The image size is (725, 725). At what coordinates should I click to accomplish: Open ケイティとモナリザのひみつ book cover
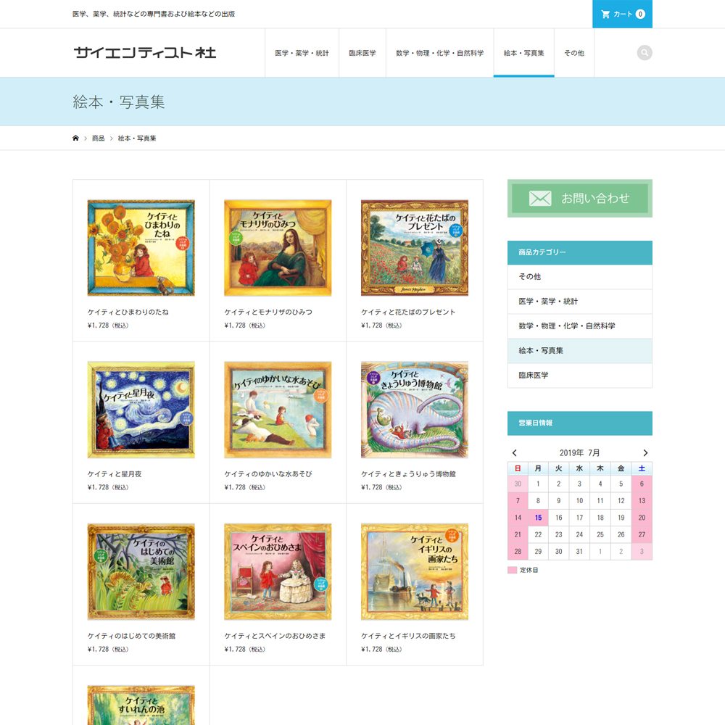pos(278,248)
